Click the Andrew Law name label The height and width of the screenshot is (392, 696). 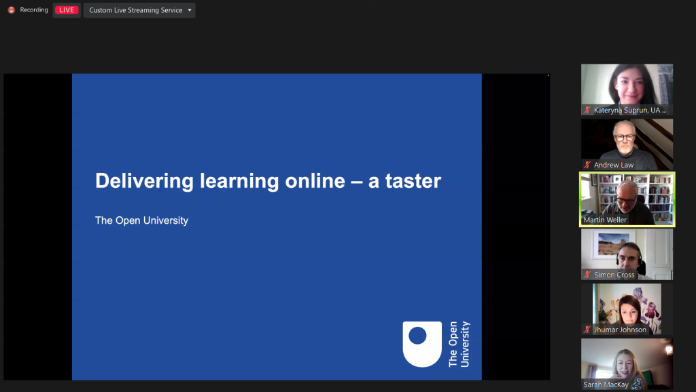coord(614,165)
